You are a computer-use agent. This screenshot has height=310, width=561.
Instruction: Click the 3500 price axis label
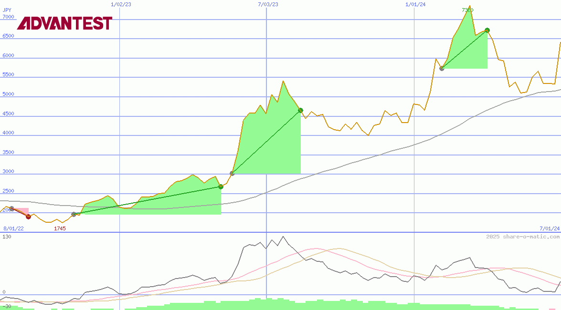pos(8,152)
